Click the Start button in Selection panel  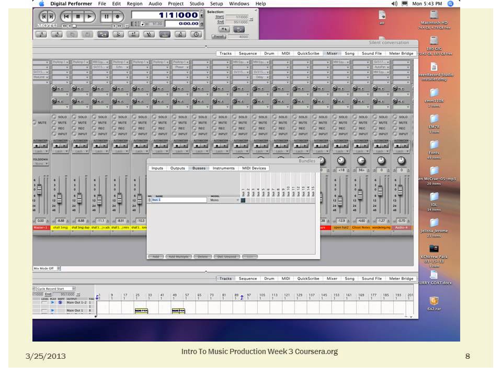pos(219,17)
